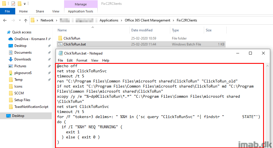This screenshot has height=148, width=273.
Task: Open Downloads in Quick access
Action: (x=23, y=59)
